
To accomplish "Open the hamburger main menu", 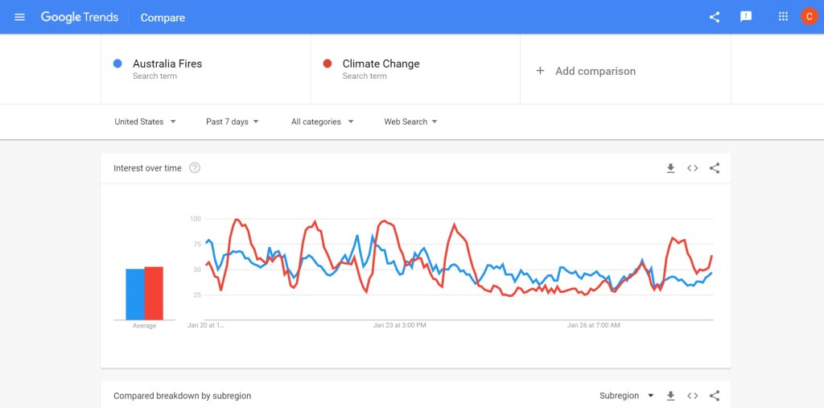I will point(20,17).
